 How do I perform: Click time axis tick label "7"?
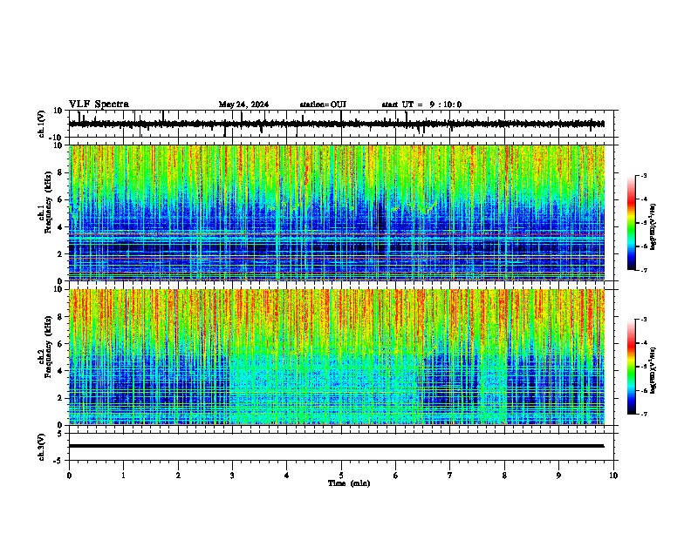click(x=450, y=476)
